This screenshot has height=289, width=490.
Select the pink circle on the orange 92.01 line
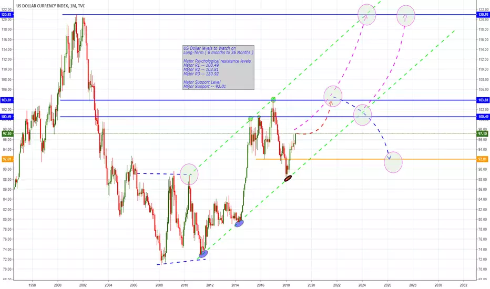(393, 162)
